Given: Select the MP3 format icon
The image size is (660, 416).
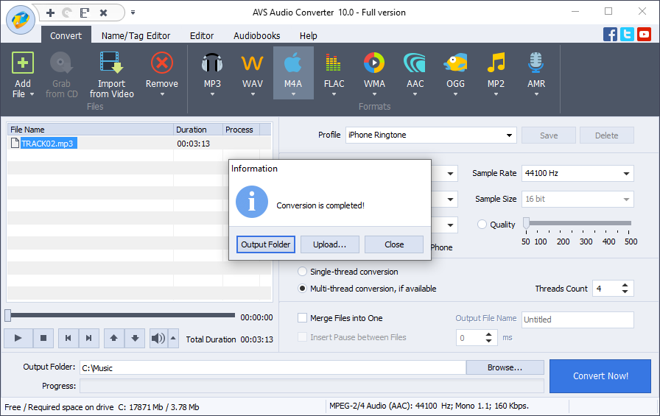Looking at the screenshot, I should pyautogui.click(x=212, y=63).
